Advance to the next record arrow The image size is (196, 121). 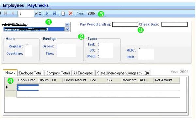(47, 13)
